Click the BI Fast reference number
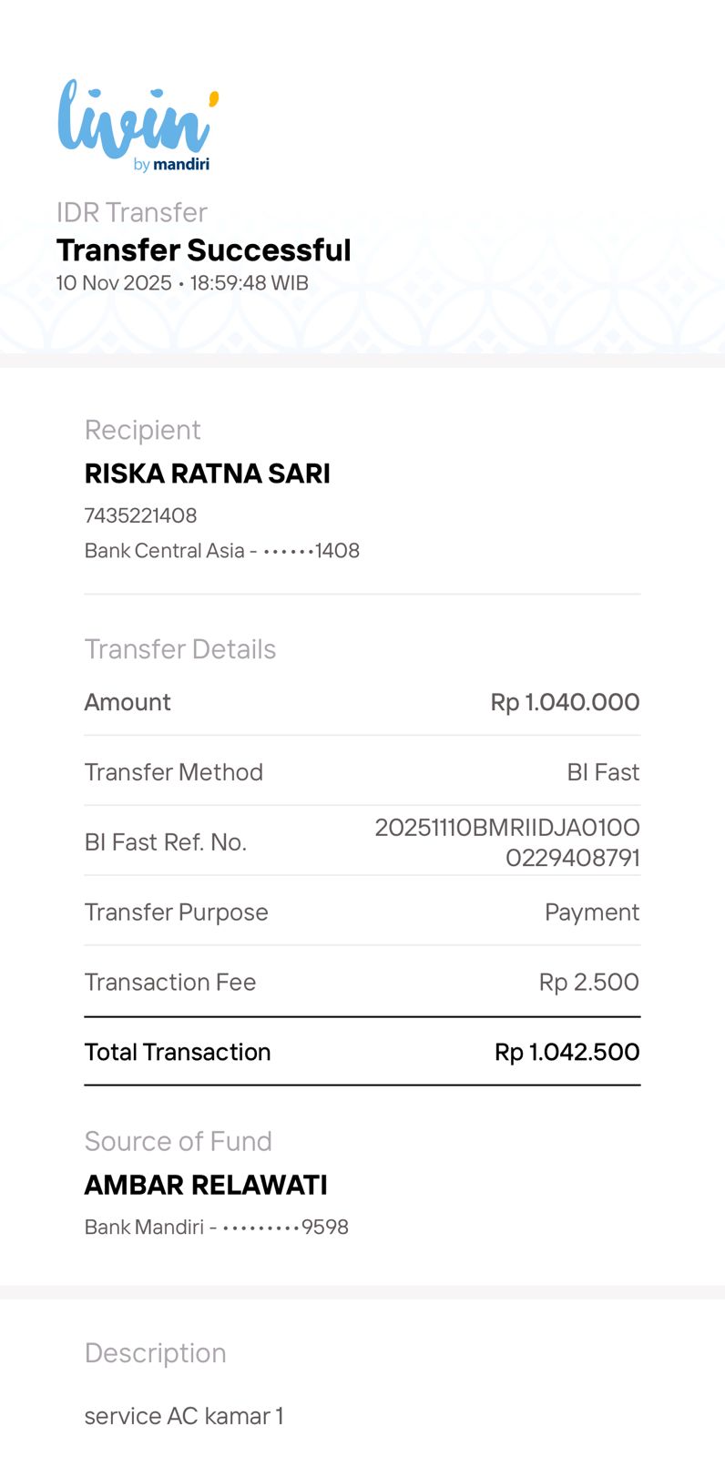The image size is (725, 1457). coord(507,842)
